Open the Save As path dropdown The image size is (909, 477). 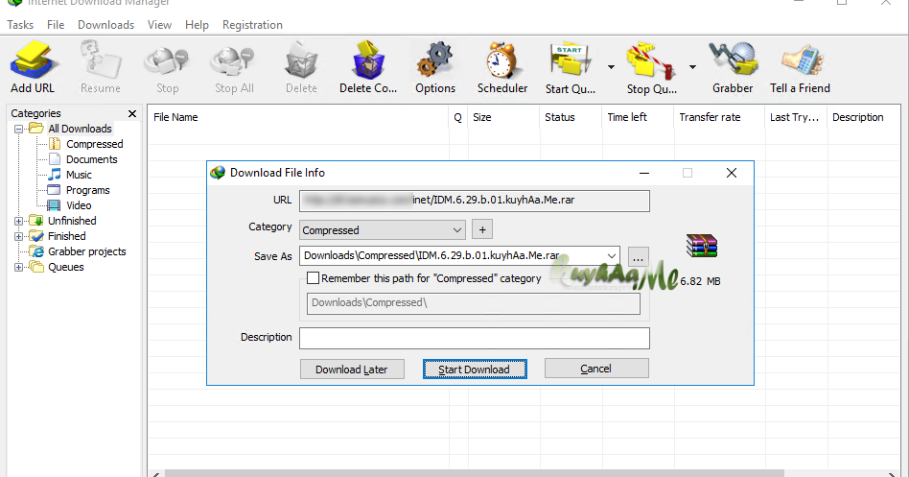click(611, 255)
